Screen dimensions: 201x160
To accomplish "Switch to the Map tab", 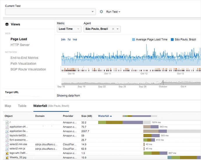I will click(x=8, y=106).
